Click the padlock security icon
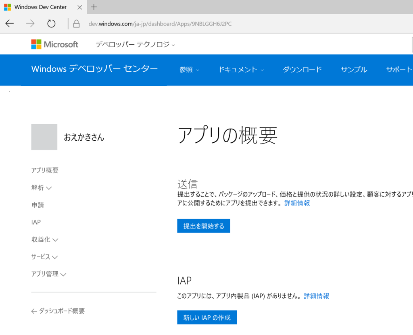Image resolution: width=413 pixels, height=335 pixels. tap(76, 23)
